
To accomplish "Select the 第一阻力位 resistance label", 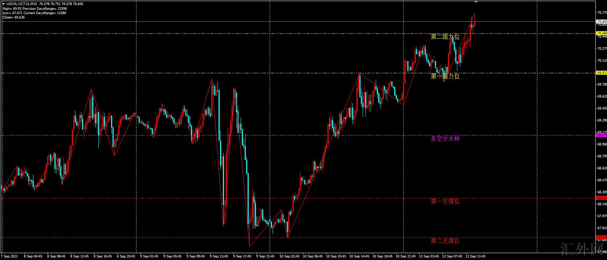I will click(x=445, y=76).
